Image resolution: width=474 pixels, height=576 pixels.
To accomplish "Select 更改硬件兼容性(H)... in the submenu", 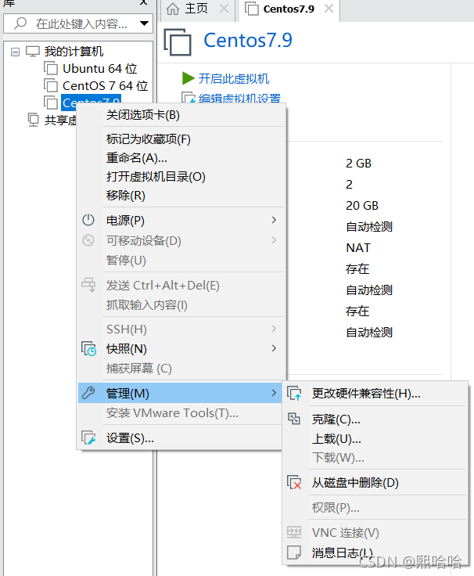I will [x=366, y=394].
